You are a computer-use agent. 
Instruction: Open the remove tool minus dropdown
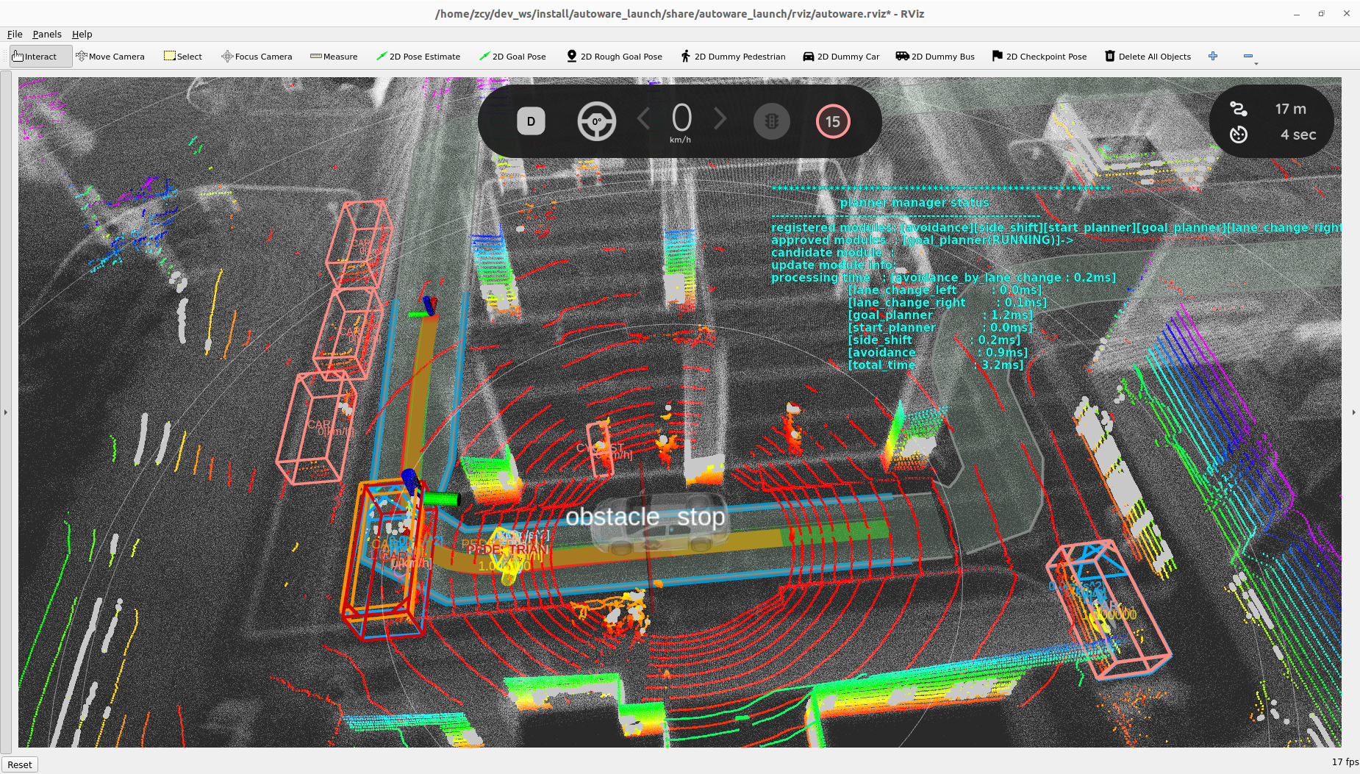pos(1250,57)
